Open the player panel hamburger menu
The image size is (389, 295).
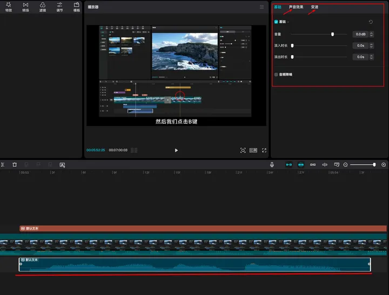[x=262, y=7]
